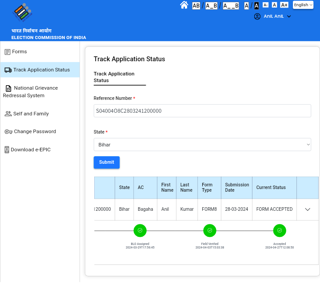Click the truck icon for Track Application

pos(8,70)
